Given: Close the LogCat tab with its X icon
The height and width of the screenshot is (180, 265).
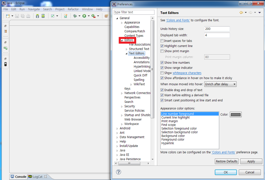Looking at the screenshot, I should [x=46, y=176].
